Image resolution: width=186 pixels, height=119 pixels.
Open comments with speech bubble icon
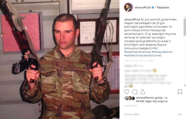pyautogui.click(x=135, y=92)
